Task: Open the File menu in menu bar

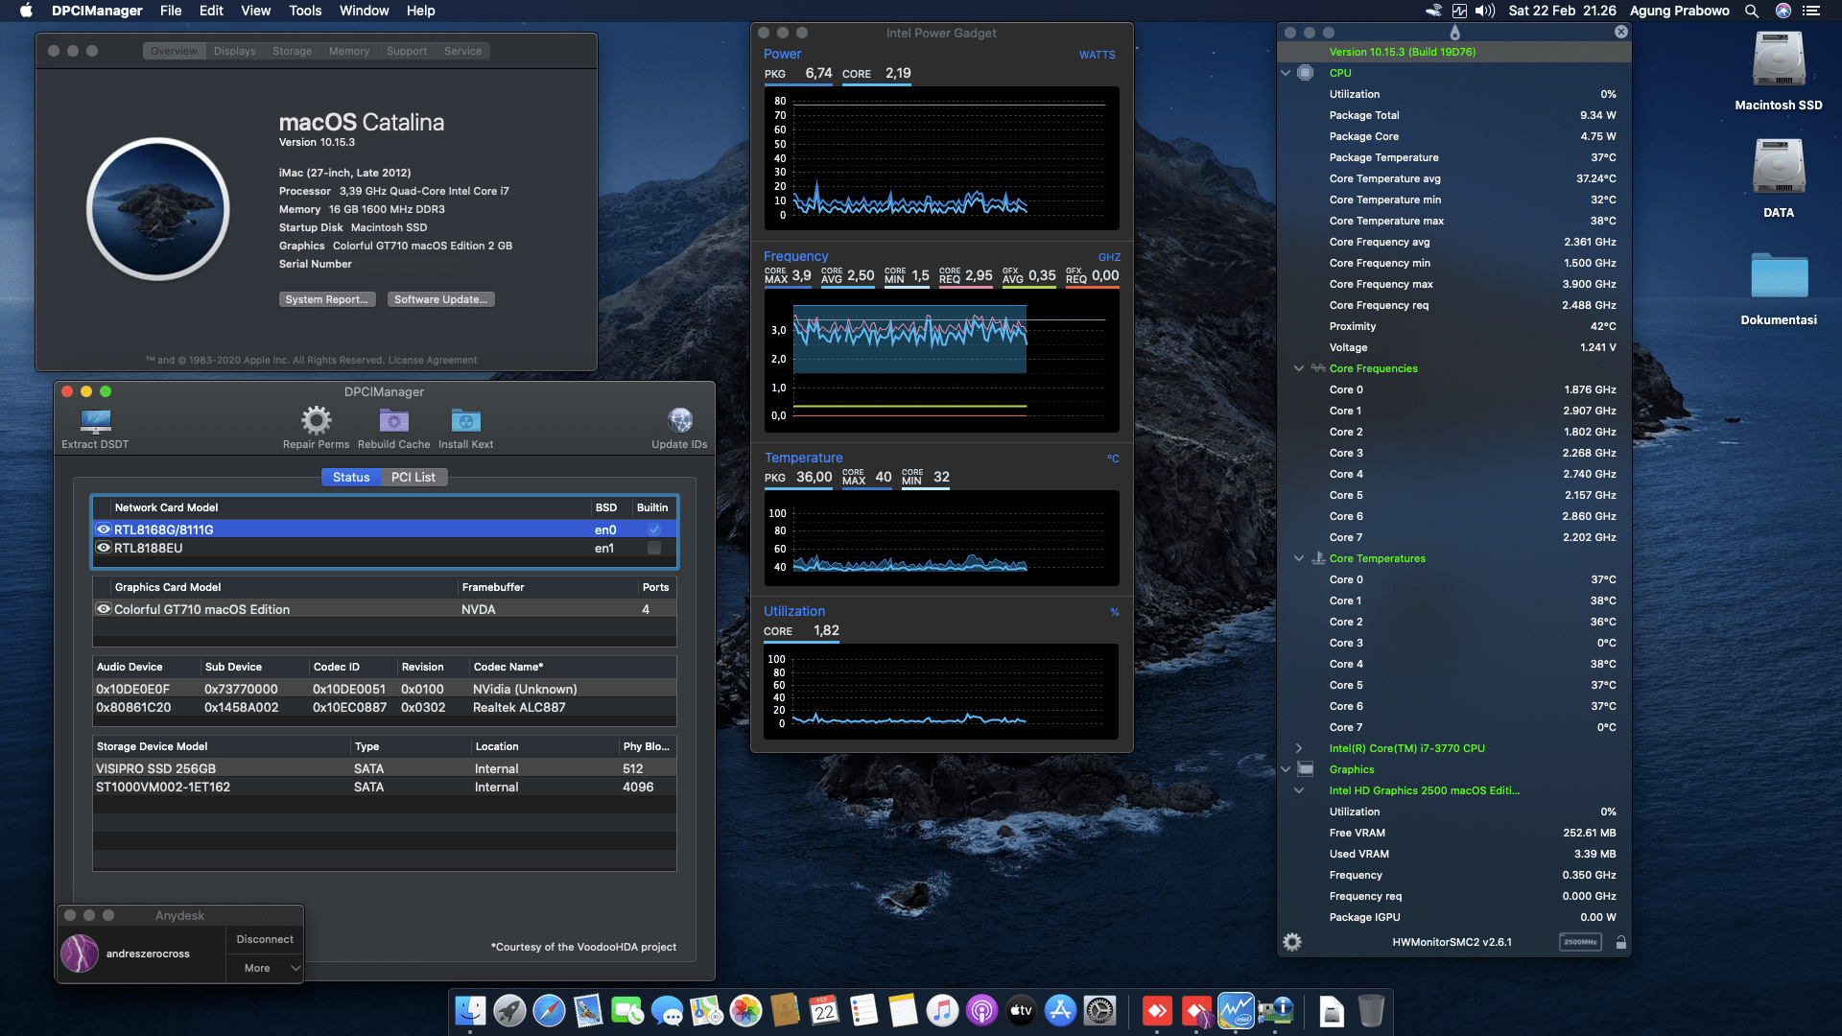Action: [x=171, y=11]
